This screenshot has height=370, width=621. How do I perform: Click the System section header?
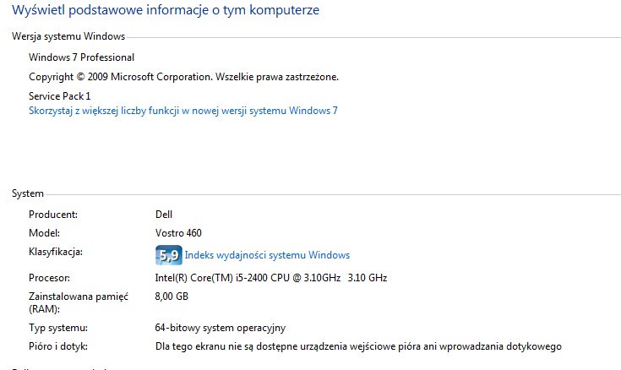(28, 193)
